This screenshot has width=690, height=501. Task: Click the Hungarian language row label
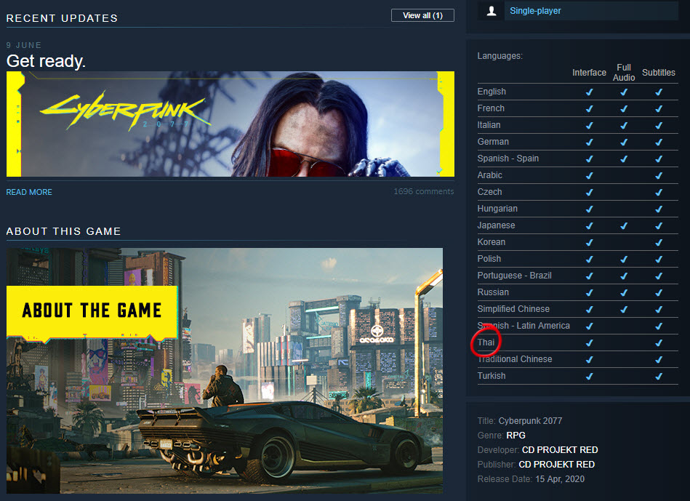[x=497, y=209]
